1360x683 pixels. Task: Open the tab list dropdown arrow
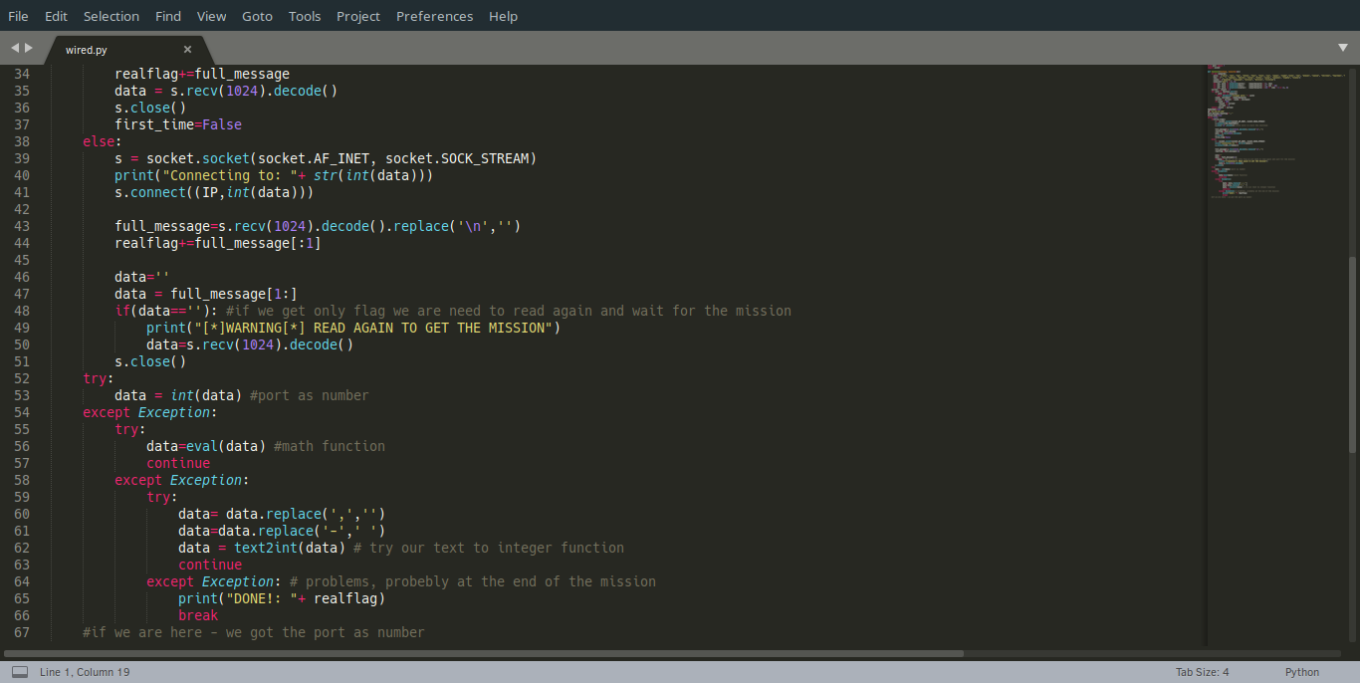1342,48
